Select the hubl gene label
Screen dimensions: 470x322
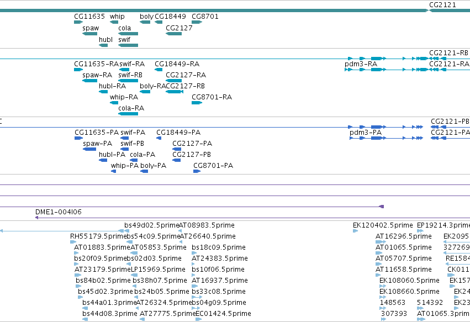point(105,40)
